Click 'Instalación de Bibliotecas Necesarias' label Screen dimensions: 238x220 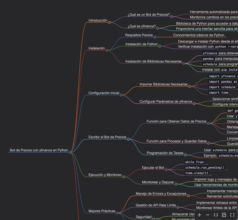tap(153, 62)
